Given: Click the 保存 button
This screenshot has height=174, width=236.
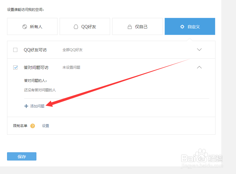Looking at the screenshot, I should (22, 156).
